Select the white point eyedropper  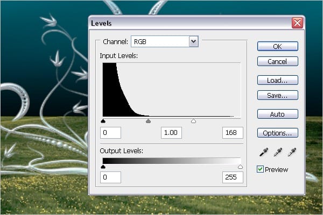click(x=292, y=153)
